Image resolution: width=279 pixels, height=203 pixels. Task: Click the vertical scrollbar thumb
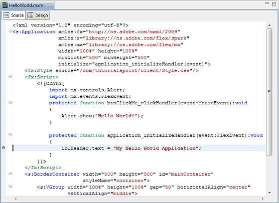pos(270,92)
